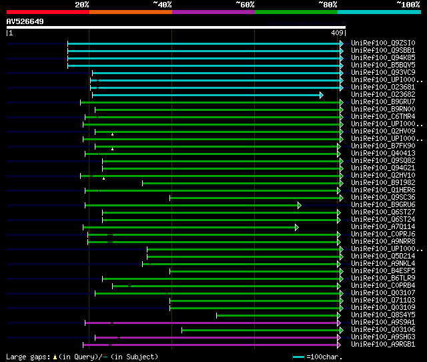
Task: Open the UniRef100_B5BQV5 hit label
Action: (383, 65)
